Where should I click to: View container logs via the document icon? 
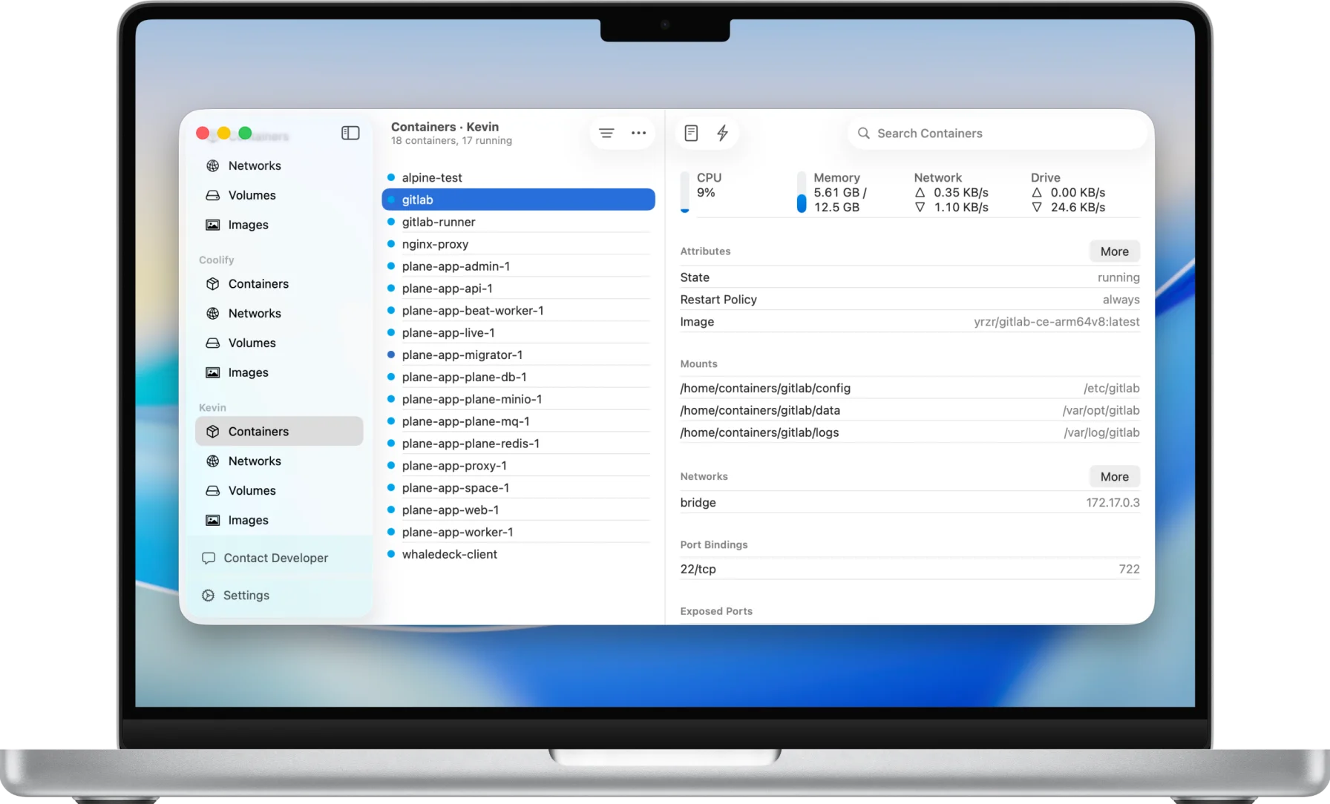(x=691, y=133)
